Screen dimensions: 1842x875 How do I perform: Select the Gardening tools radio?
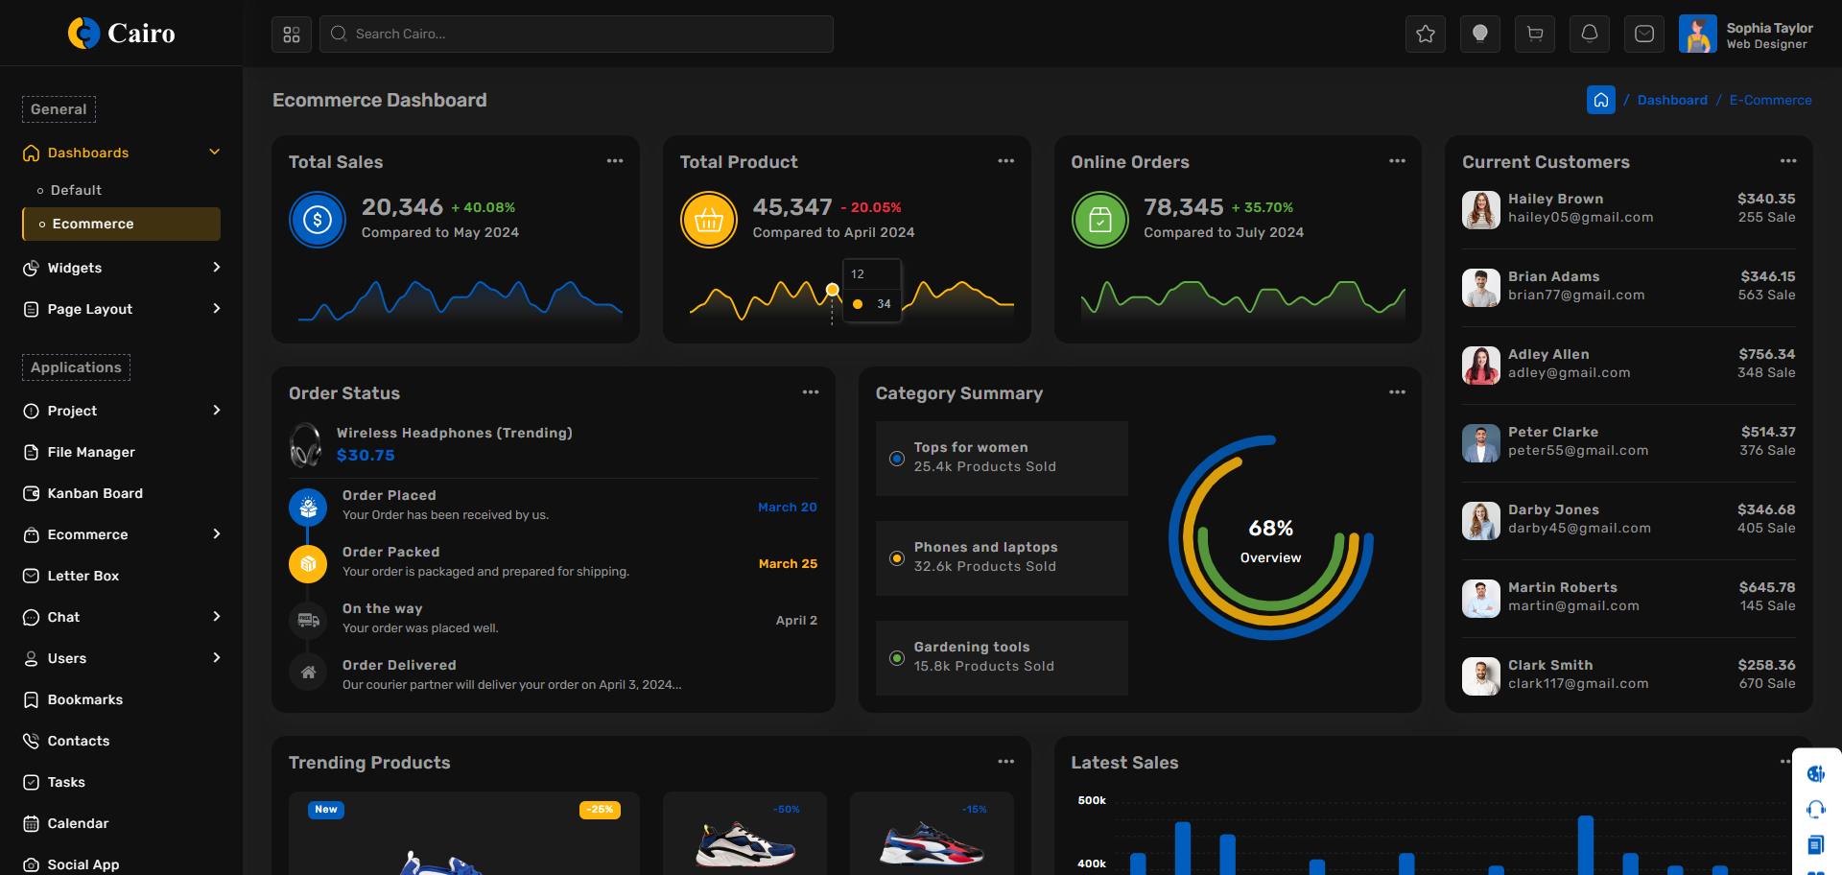pos(897,658)
